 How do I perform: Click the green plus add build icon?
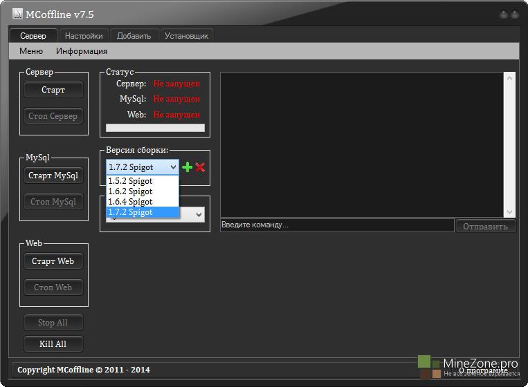[187, 167]
